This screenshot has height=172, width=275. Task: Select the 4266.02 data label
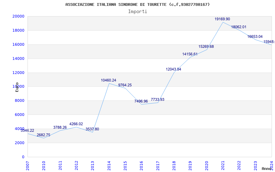click(76, 124)
